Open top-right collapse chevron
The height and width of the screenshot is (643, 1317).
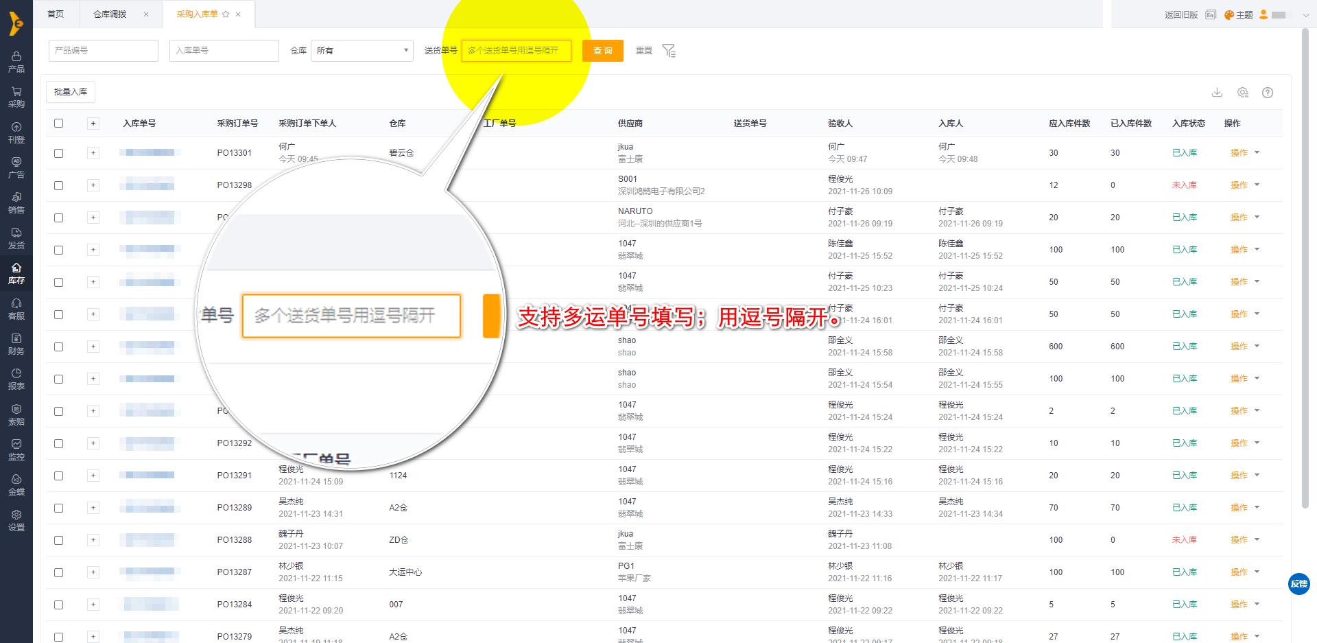point(1305,14)
